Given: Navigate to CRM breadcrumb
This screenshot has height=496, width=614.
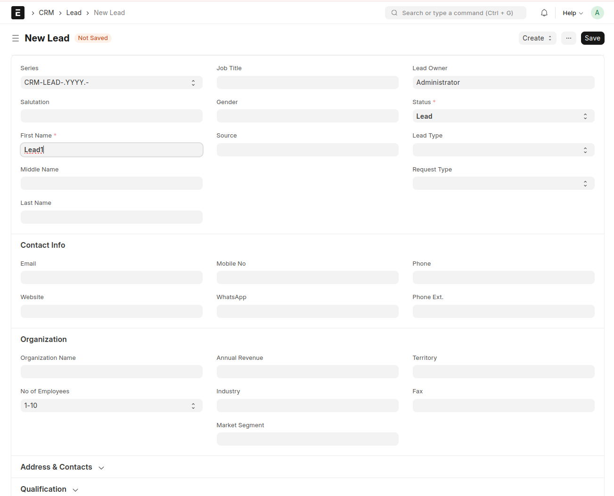Looking at the screenshot, I should point(46,13).
